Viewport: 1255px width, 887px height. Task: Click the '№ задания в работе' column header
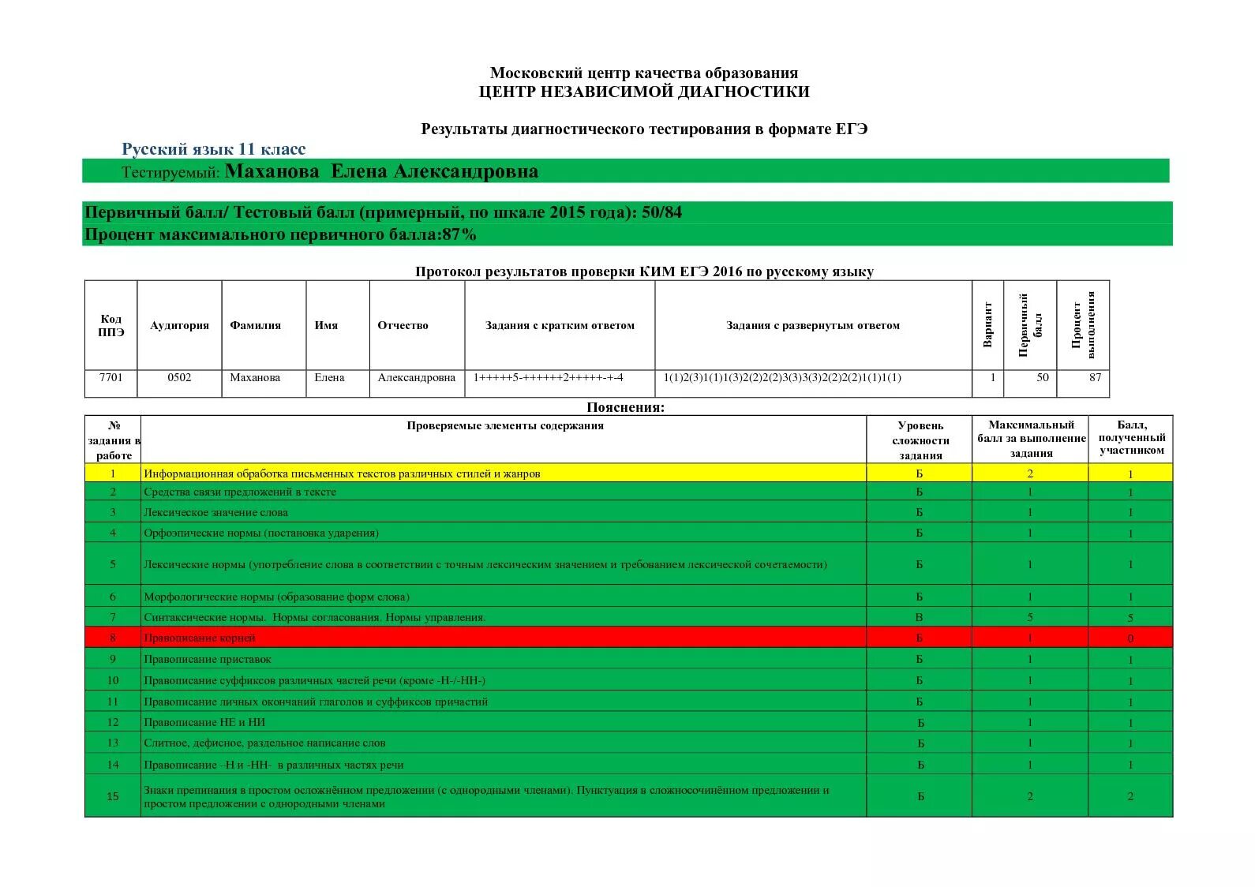[x=113, y=440]
